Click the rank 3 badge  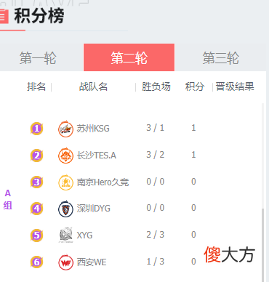[x=36, y=182]
